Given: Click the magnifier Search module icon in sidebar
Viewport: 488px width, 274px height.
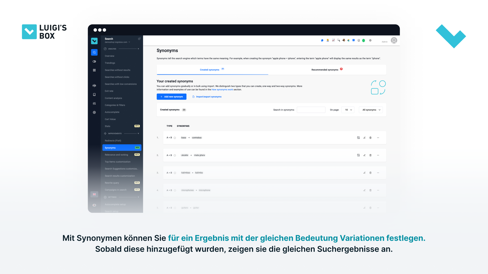Looking at the screenshot, I should coord(94,52).
